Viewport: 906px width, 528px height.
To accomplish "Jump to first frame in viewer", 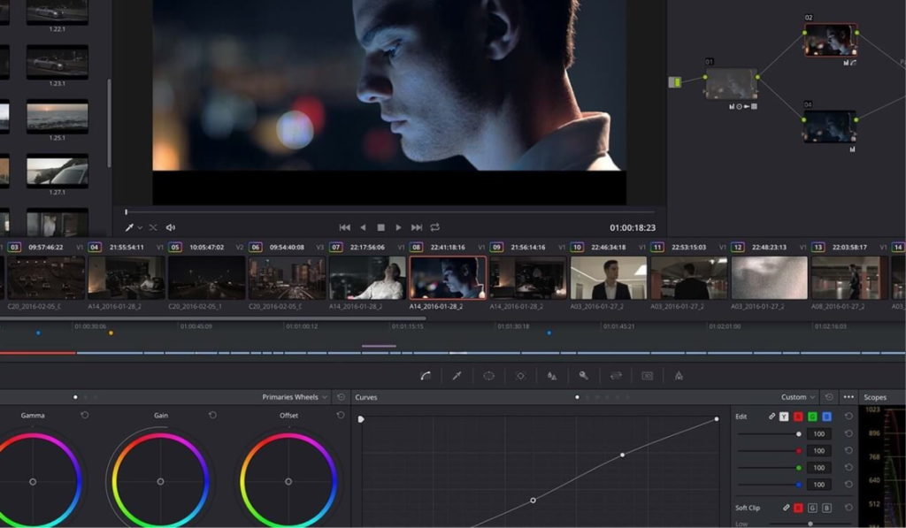I will 344,227.
